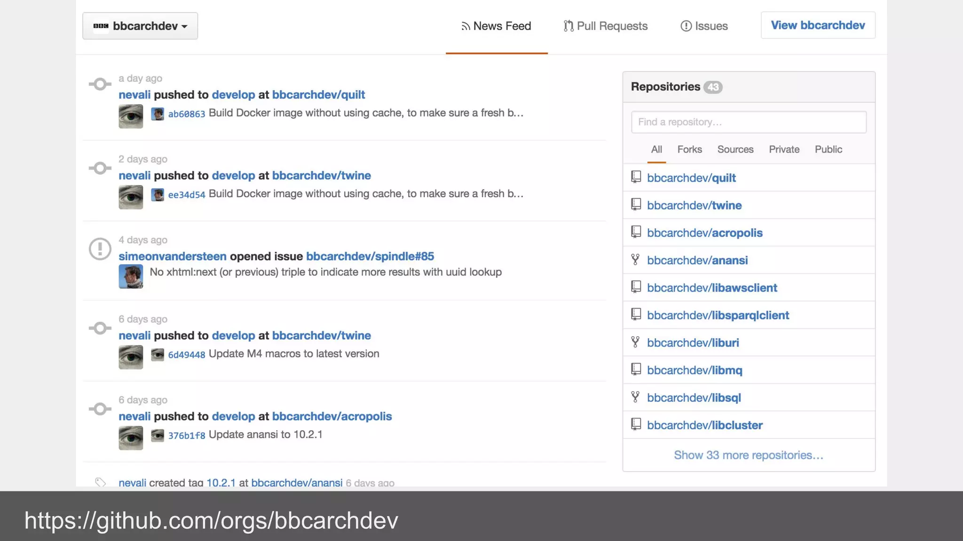Viewport: 963px width, 541px height.
Task: Click the repo icon beside bbcarchdev/twine in sidebar
Action: pos(636,204)
